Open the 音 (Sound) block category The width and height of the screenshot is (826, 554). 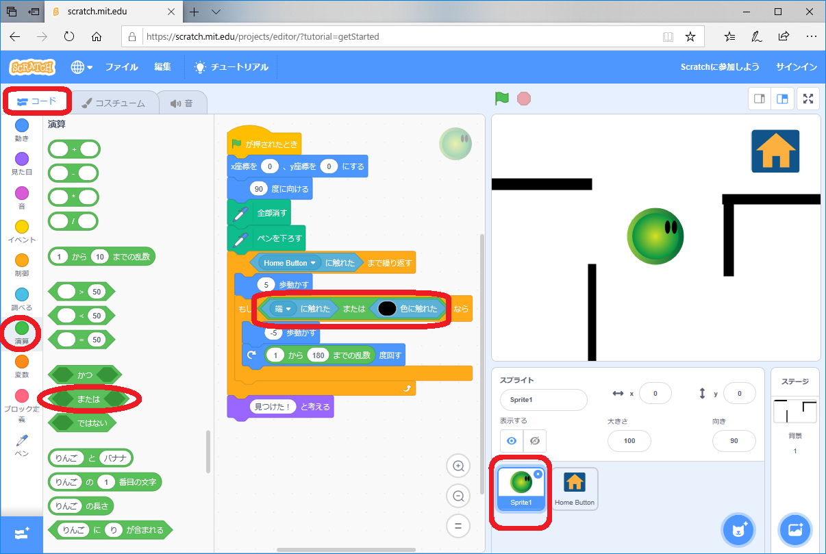(22, 197)
